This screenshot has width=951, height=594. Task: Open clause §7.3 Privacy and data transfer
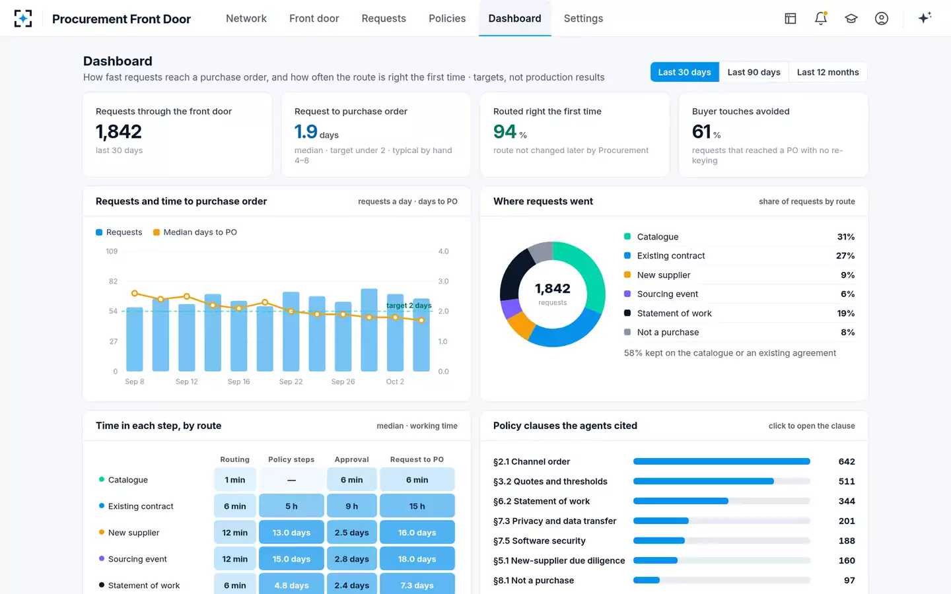coord(674,521)
